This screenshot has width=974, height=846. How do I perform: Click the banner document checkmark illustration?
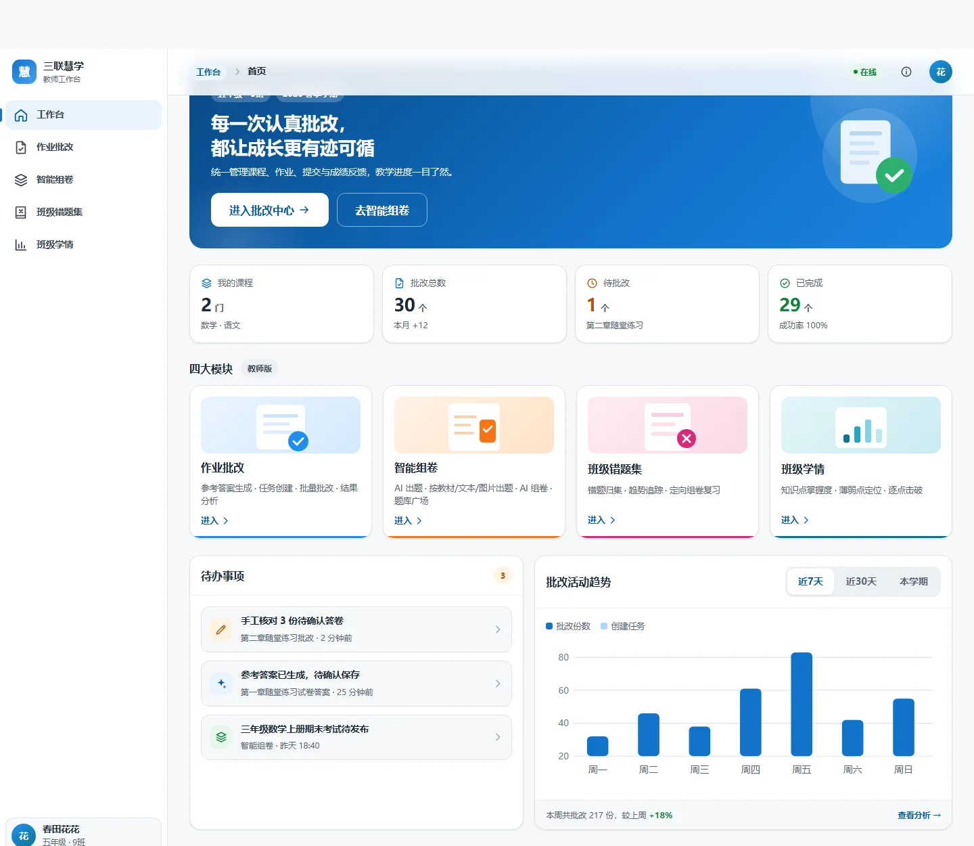point(871,156)
